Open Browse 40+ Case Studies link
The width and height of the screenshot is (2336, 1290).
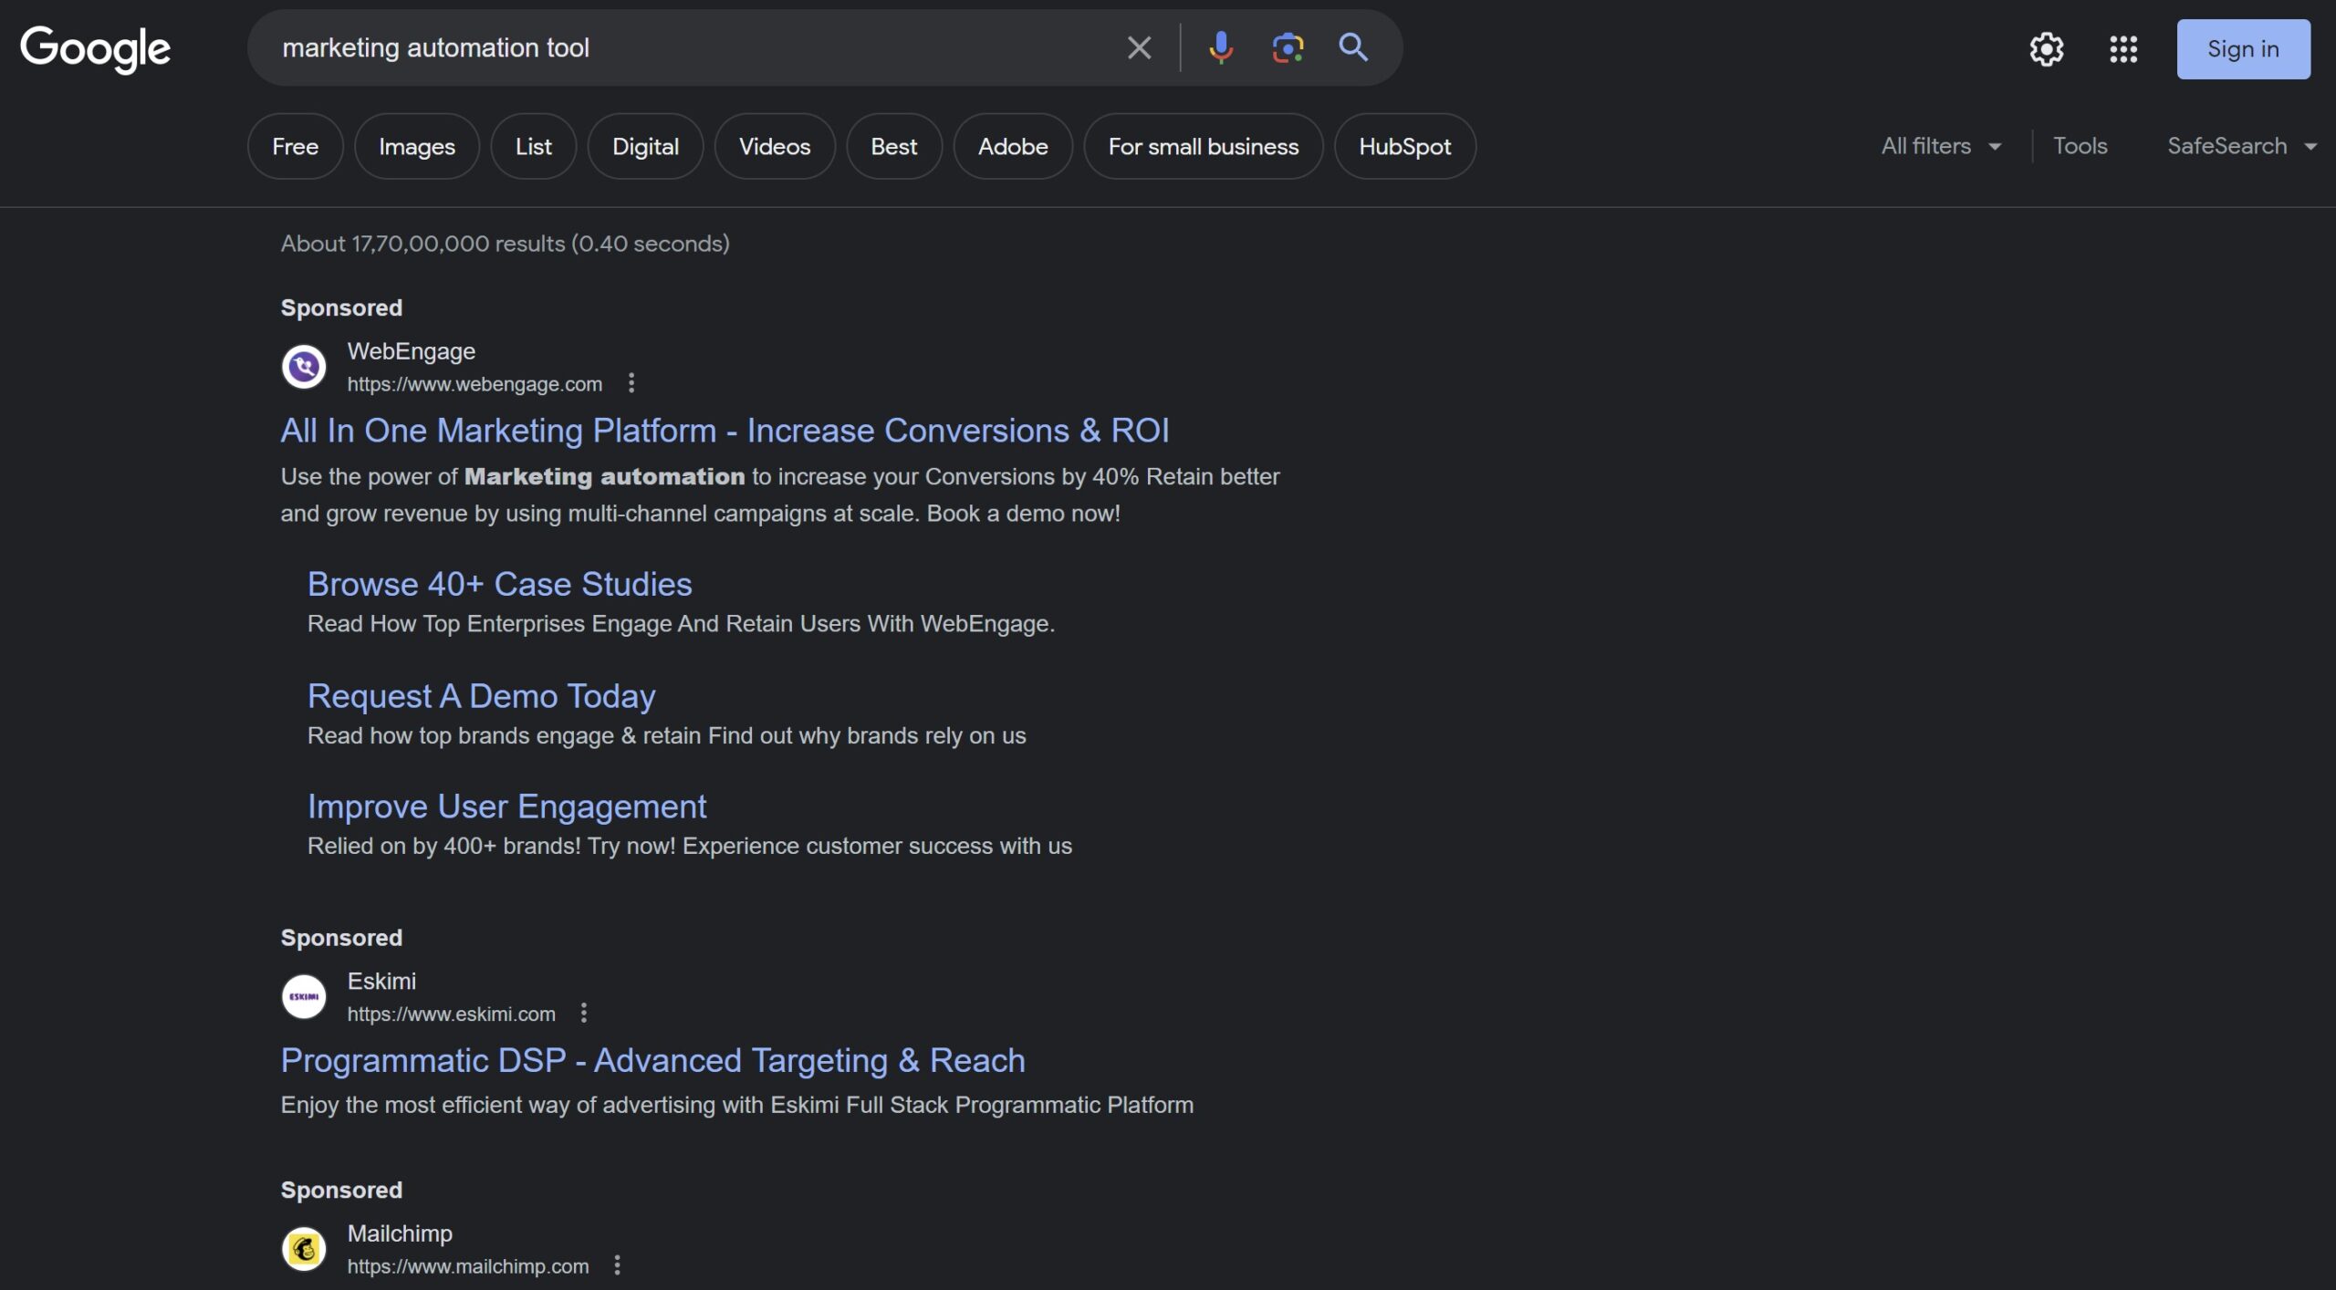point(499,584)
